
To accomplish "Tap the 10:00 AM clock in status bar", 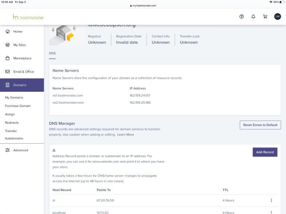I will pos(7,2).
